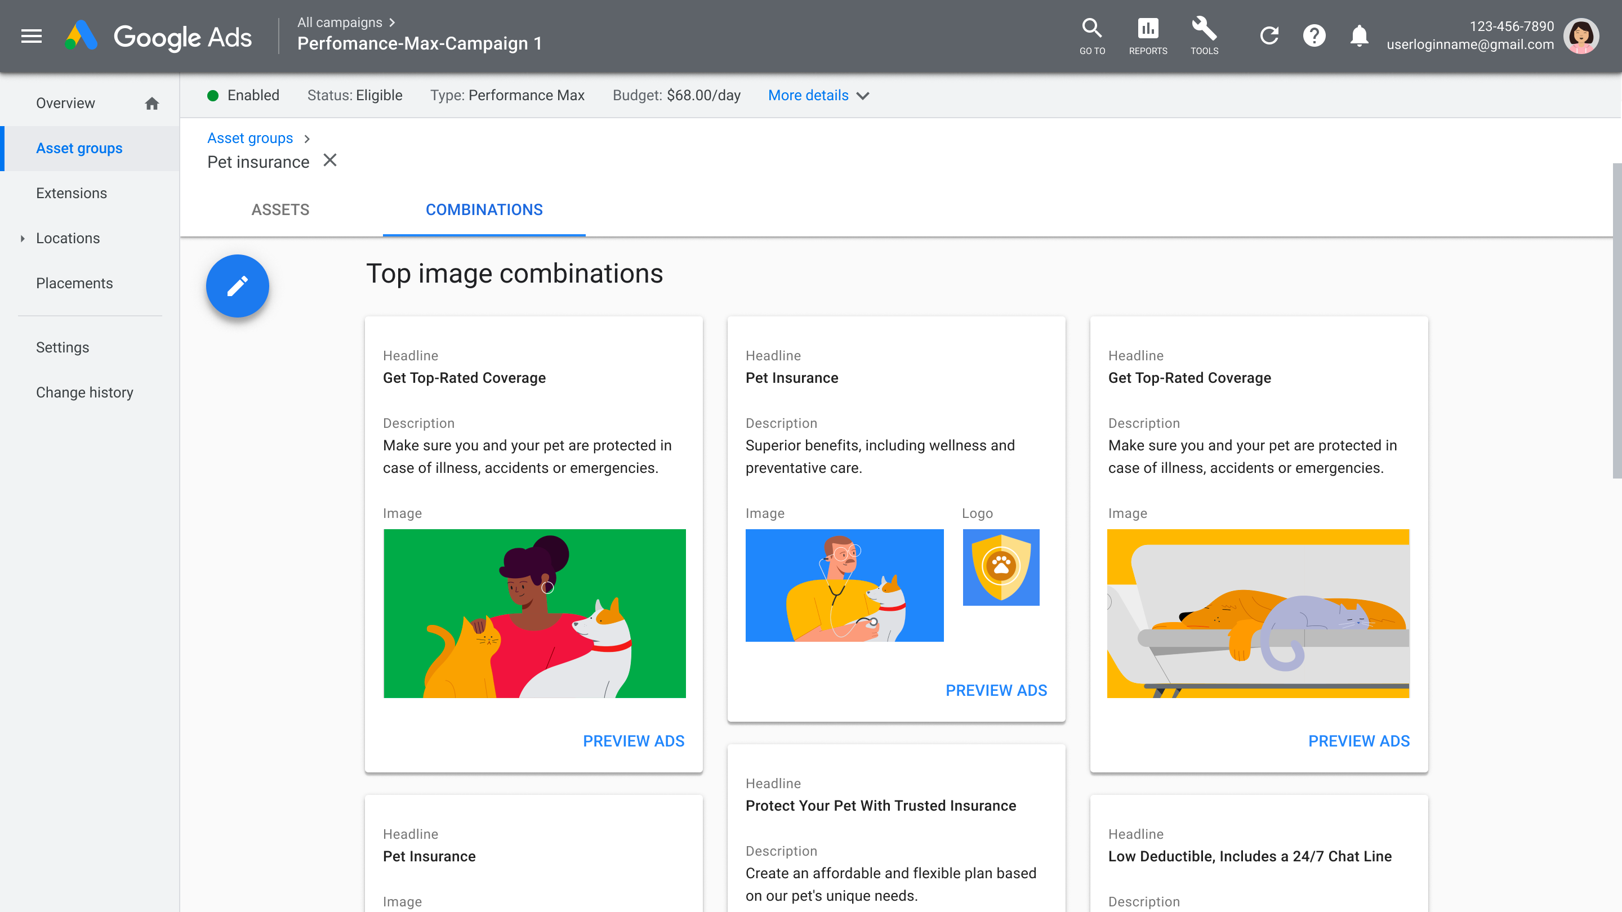Click the page's vertical scrollbar
Viewport: 1622px width, 912px height.
[x=1616, y=321]
